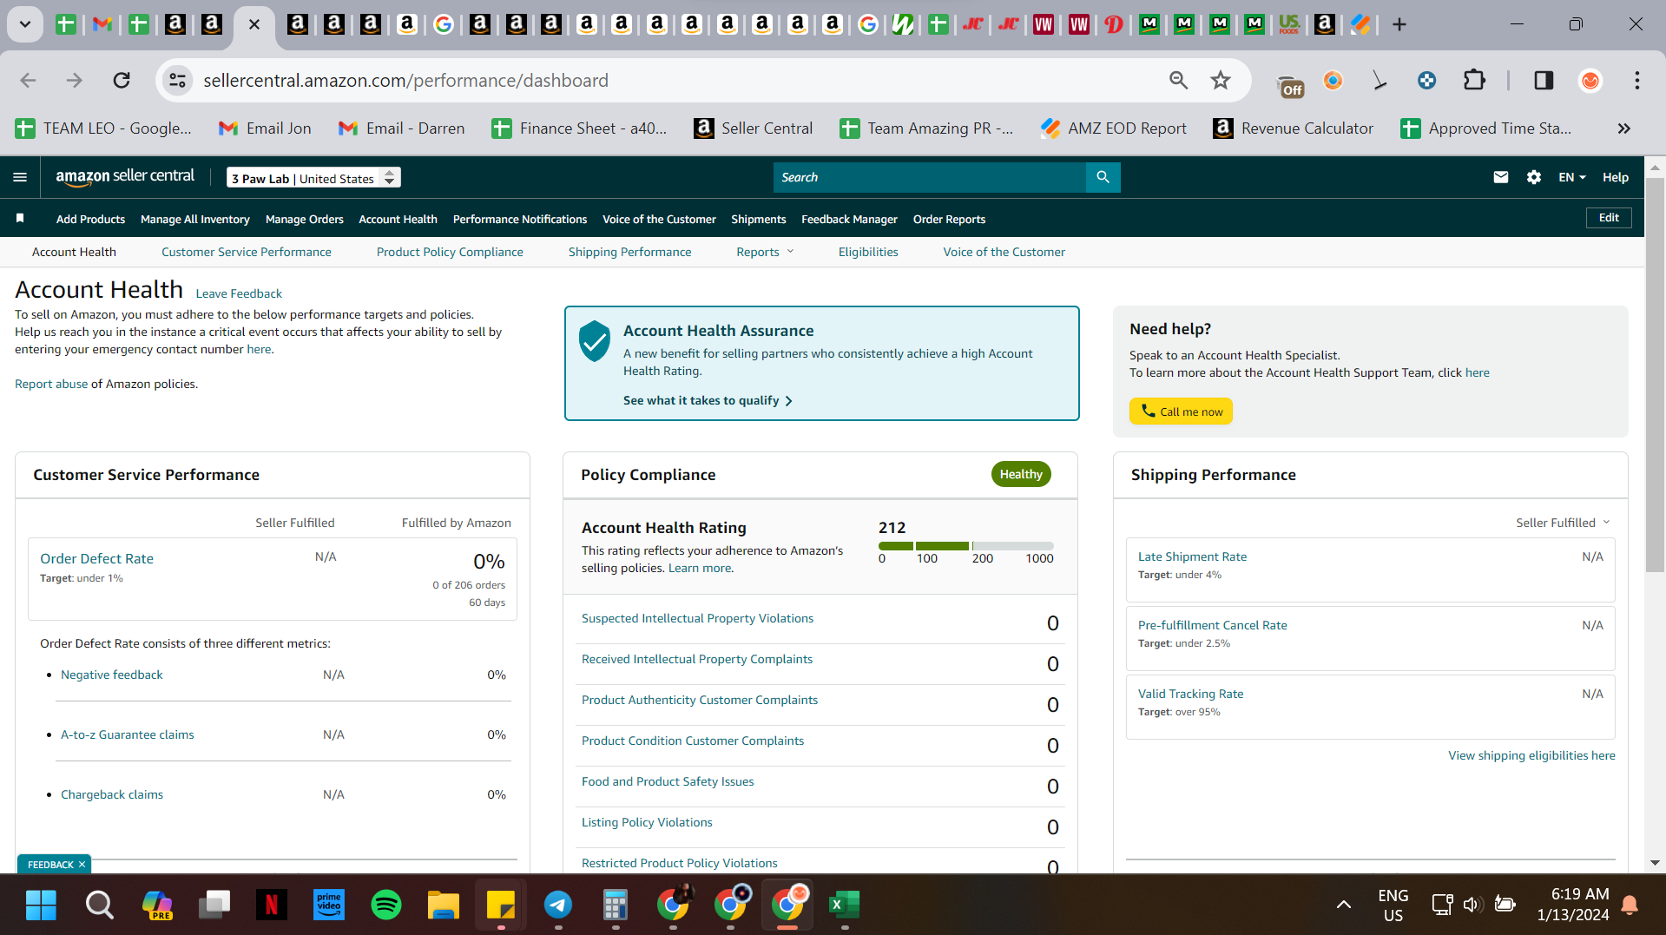This screenshot has height=935, width=1666.
Task: Open the Seller Fulfilled dropdown in Shipping Performance
Action: [x=1563, y=523]
